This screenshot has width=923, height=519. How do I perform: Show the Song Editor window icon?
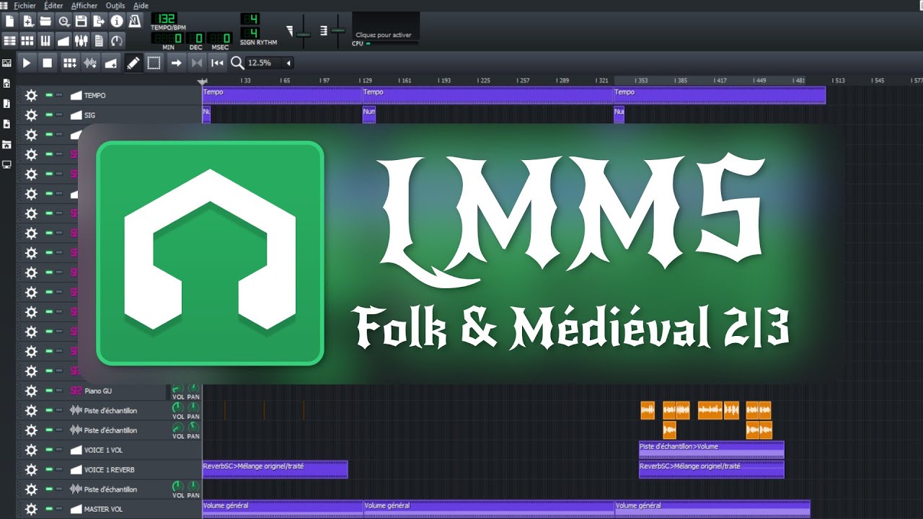pyautogui.click(x=9, y=40)
